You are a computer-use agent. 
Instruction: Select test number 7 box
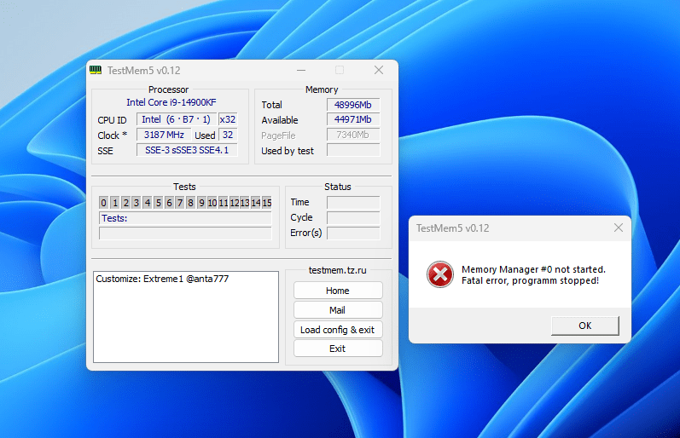[x=180, y=202]
